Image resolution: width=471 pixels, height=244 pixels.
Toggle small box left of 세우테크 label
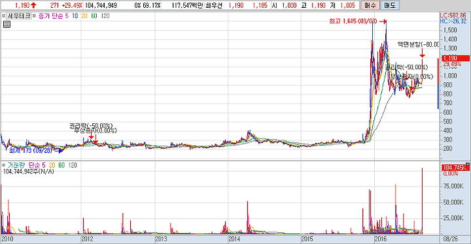[4, 16]
